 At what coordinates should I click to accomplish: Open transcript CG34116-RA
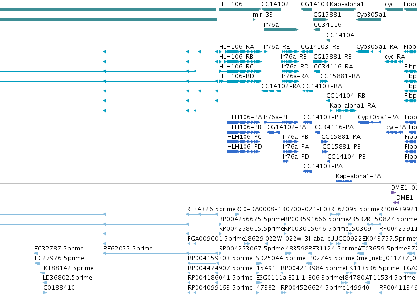click(x=334, y=67)
